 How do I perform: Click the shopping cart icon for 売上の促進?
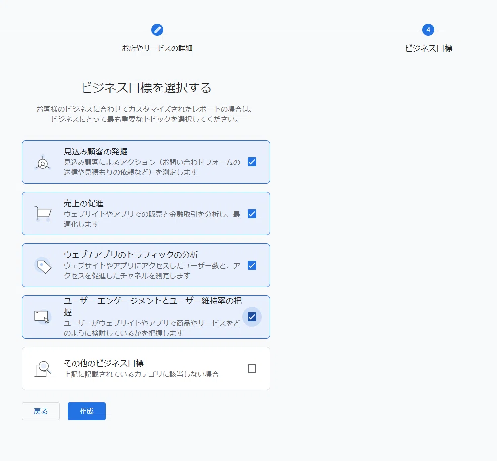[43, 213]
